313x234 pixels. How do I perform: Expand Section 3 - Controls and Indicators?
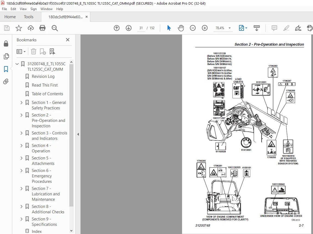point(21,133)
